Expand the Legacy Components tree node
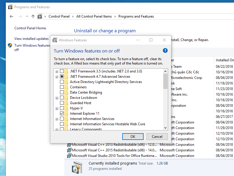The width and height of the screenshot is (234, 176). point(57,129)
